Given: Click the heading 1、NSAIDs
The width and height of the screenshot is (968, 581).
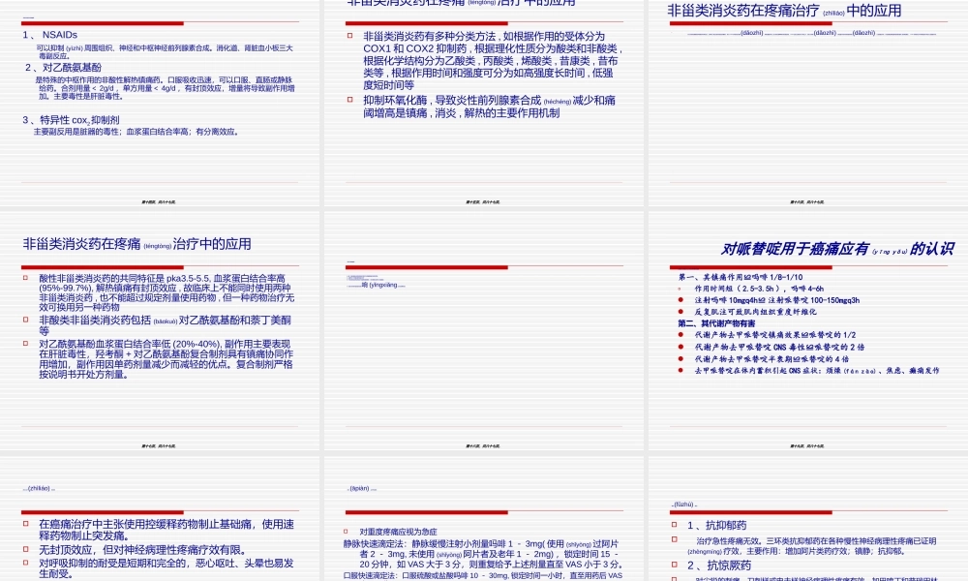Looking at the screenshot, I should (39, 35).
